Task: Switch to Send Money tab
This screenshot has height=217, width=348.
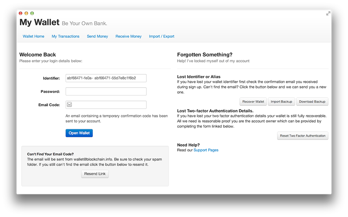Action: click(x=98, y=36)
